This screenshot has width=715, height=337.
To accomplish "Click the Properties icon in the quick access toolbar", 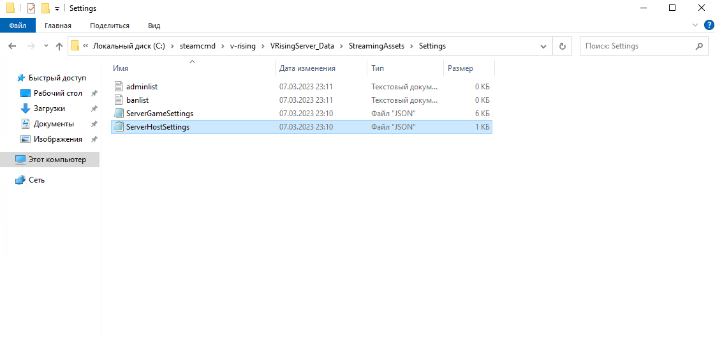I will [x=31, y=8].
